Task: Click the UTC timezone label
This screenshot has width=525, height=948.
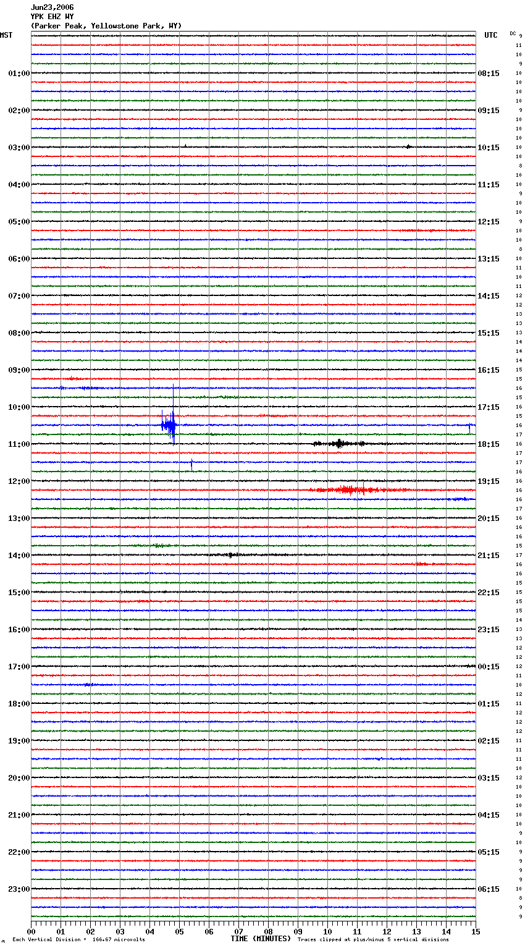Action: [491, 35]
